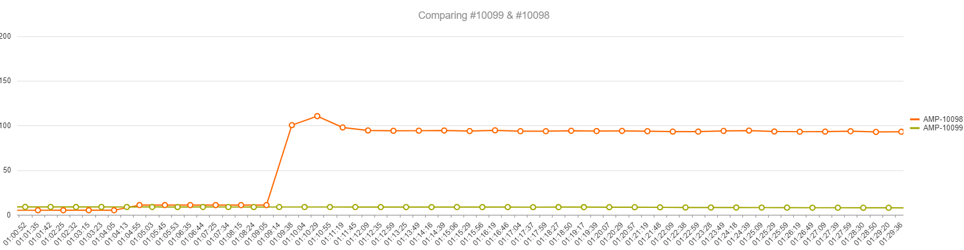This screenshot has width=964, height=250.
Task: Toggle the AMP-10098 series in the legend
Action: tap(942, 119)
